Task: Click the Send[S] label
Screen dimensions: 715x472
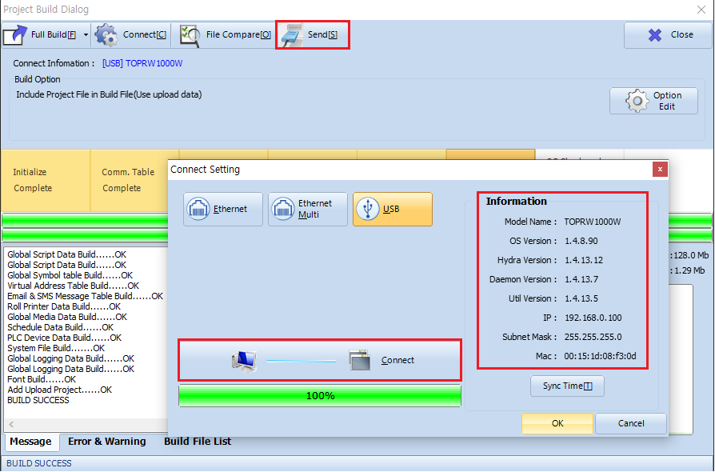Action: [322, 34]
